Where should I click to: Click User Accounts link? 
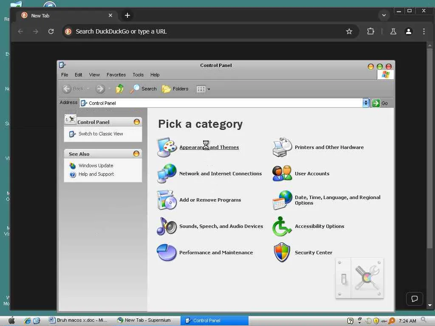click(312, 174)
